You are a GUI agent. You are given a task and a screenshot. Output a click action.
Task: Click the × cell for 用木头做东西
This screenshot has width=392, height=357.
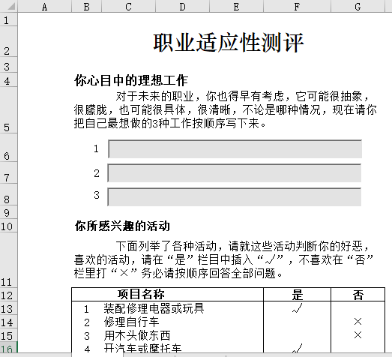coord(358,335)
